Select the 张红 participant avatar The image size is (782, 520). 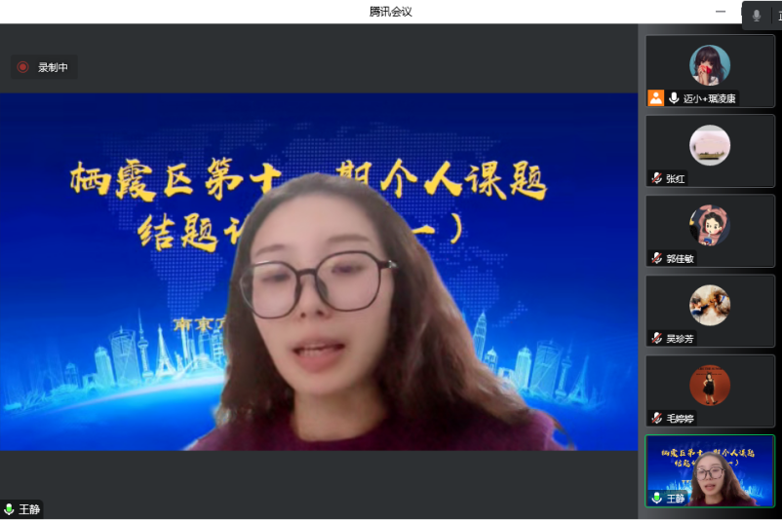710,145
